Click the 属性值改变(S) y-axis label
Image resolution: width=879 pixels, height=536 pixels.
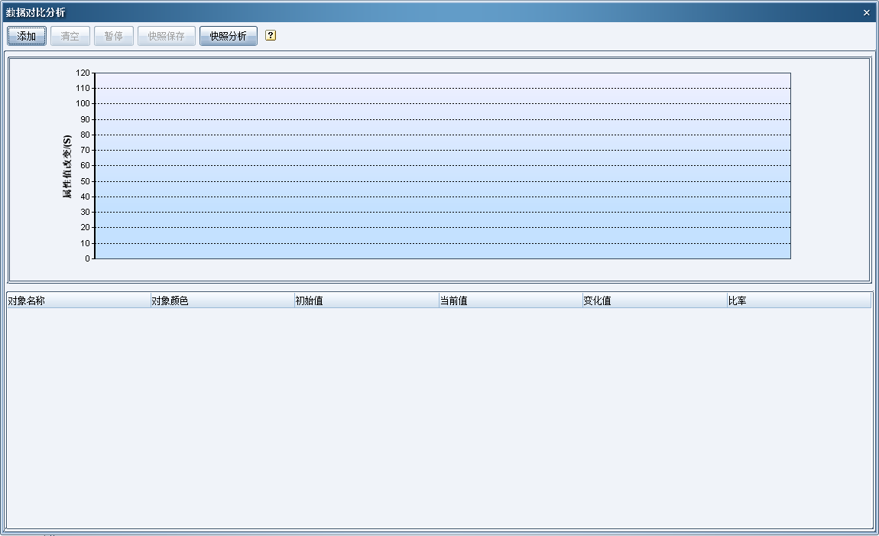click(67, 167)
